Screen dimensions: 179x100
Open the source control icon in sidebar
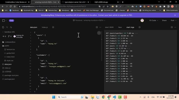[11, 27]
